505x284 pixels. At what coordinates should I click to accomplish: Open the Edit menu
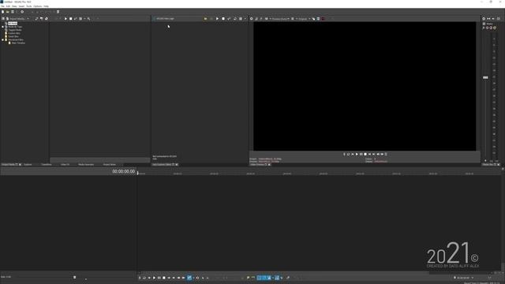coord(8,6)
